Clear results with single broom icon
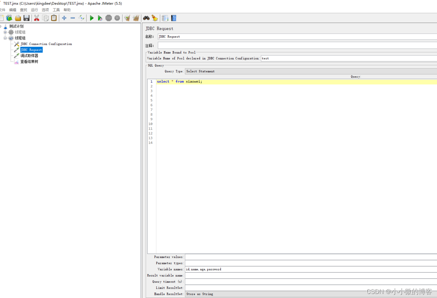The width and height of the screenshot is (437, 298). [127, 18]
